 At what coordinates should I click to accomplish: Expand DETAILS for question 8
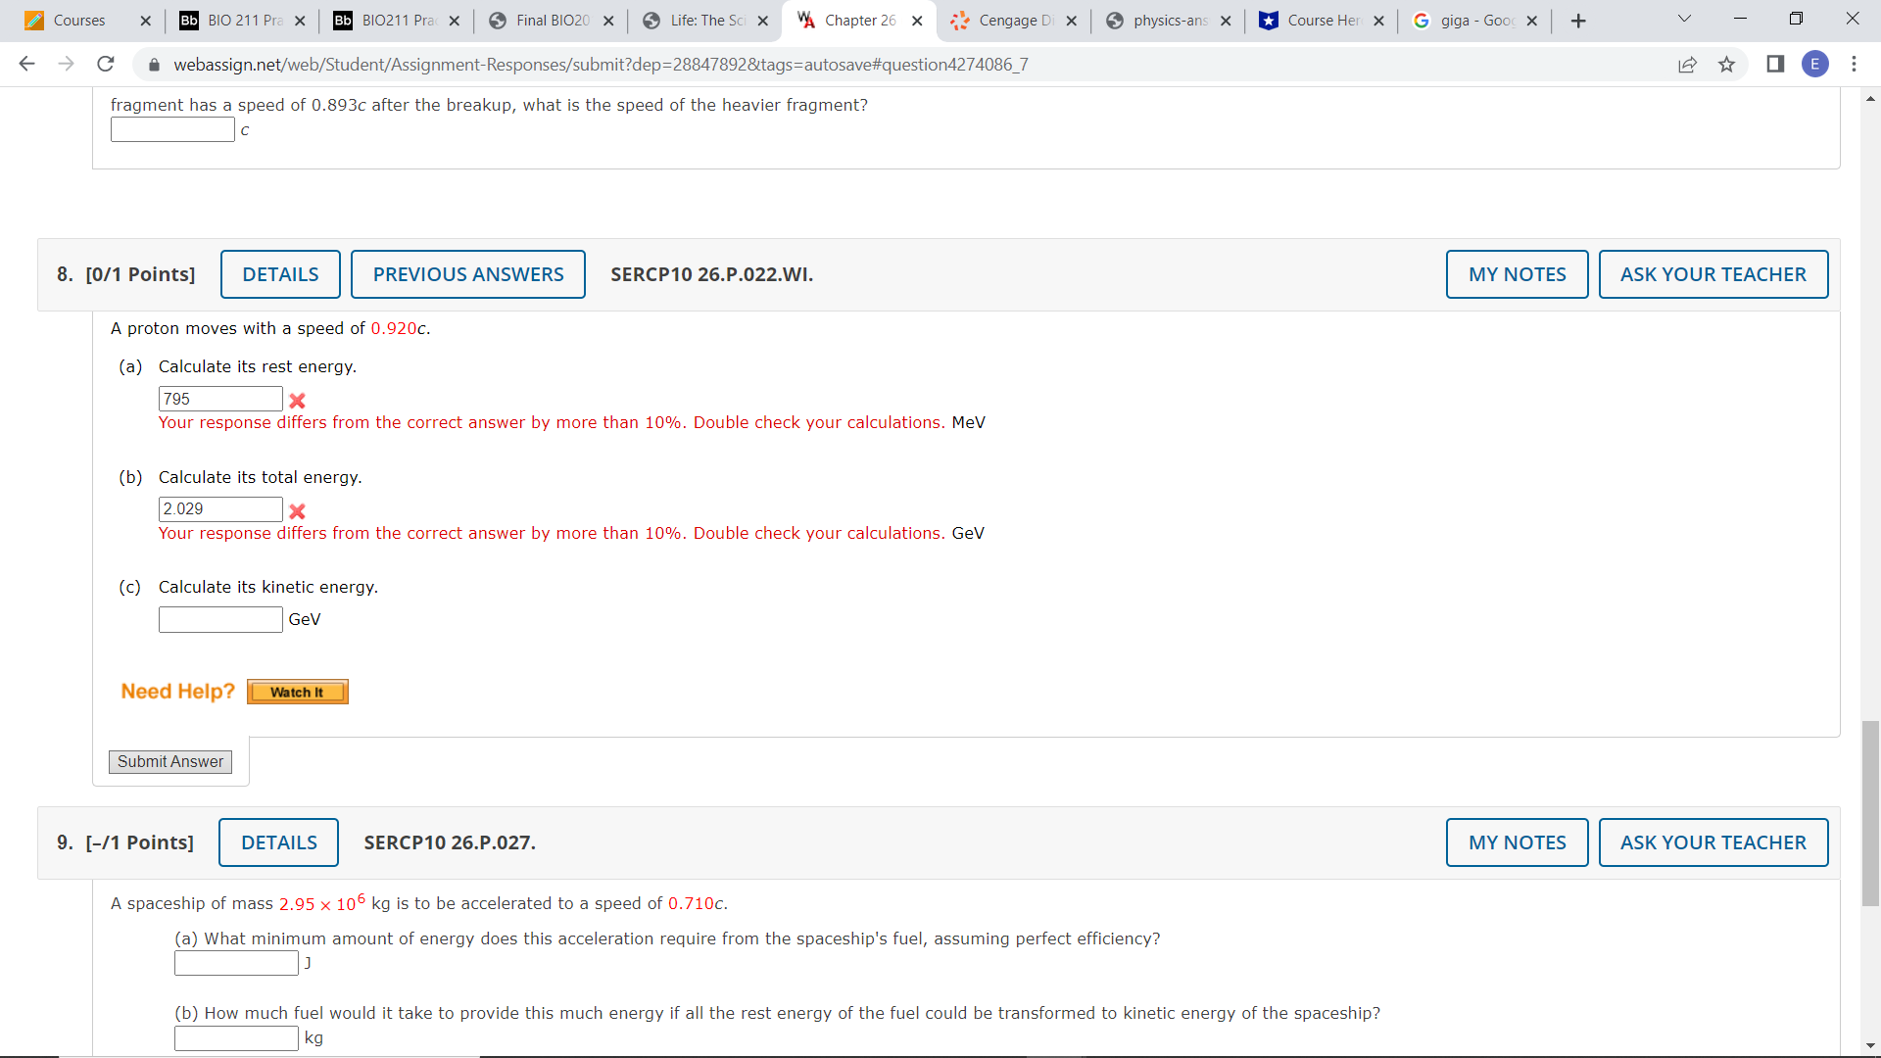tap(280, 274)
